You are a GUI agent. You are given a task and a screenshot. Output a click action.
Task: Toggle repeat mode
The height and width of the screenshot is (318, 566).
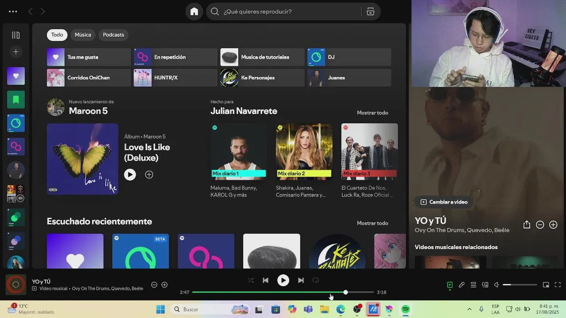point(316,280)
